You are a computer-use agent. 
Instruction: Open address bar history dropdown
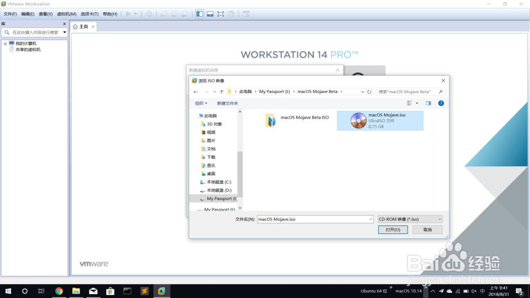(x=363, y=92)
